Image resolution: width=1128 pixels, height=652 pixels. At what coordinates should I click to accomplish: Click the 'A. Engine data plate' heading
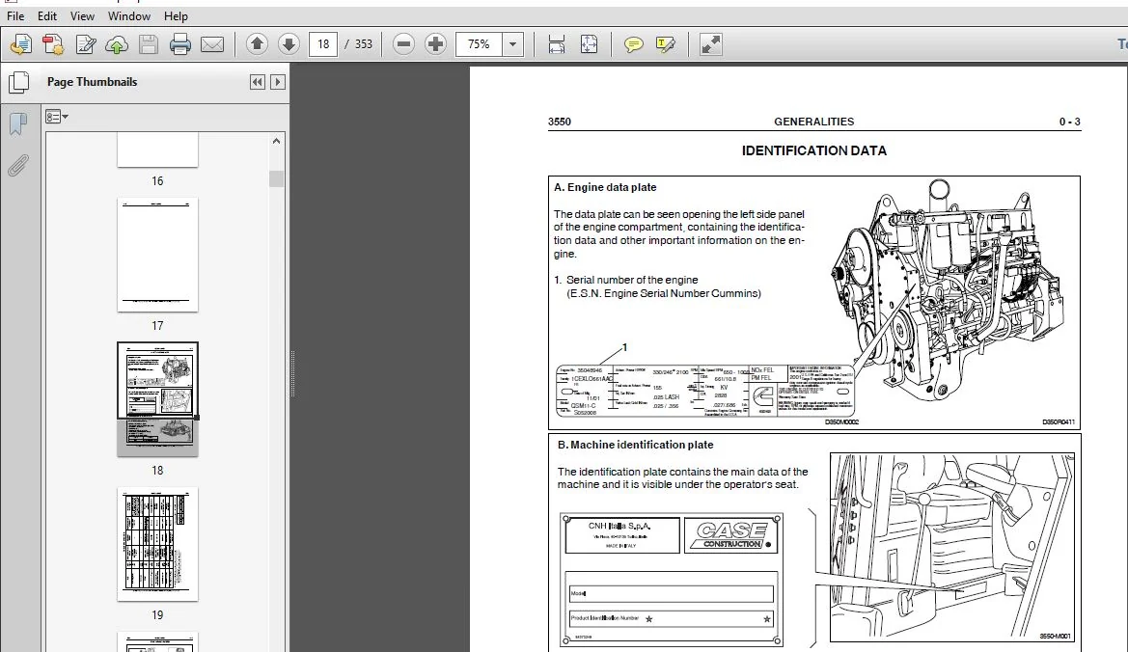coord(605,188)
